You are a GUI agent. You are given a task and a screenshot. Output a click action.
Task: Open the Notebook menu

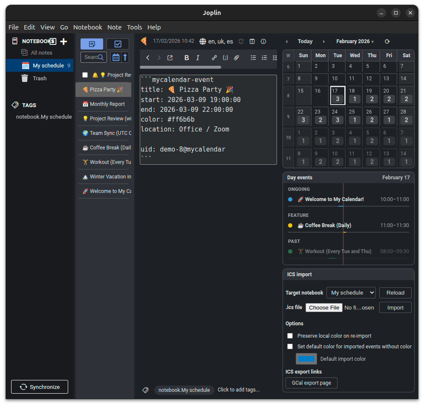[x=88, y=27]
